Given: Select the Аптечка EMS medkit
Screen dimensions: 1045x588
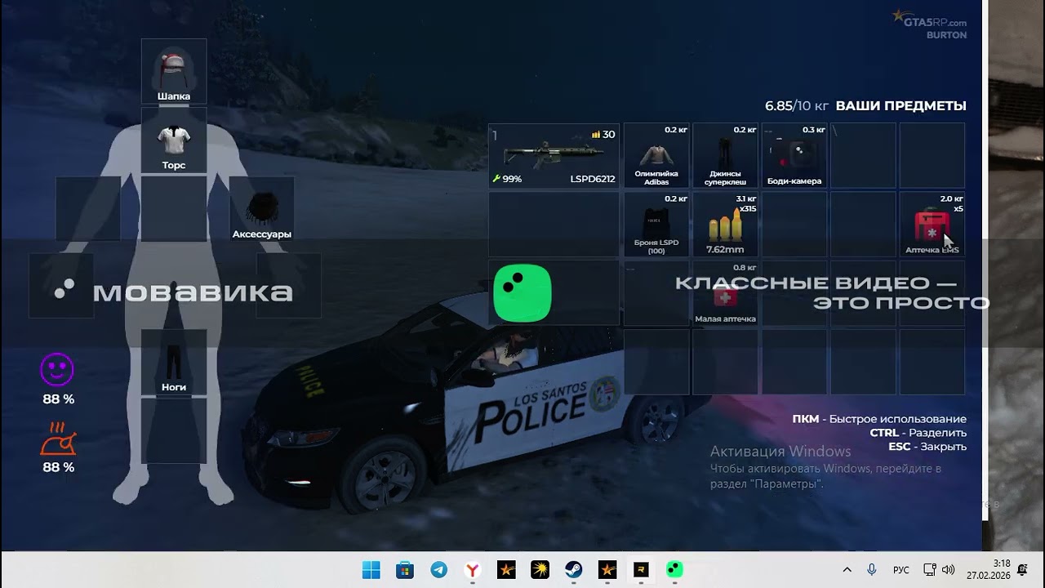Looking at the screenshot, I should click(x=932, y=225).
